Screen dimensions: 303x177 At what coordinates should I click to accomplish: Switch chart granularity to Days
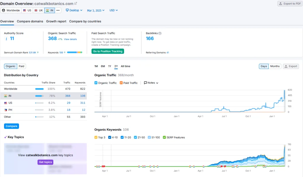[x=264, y=66]
